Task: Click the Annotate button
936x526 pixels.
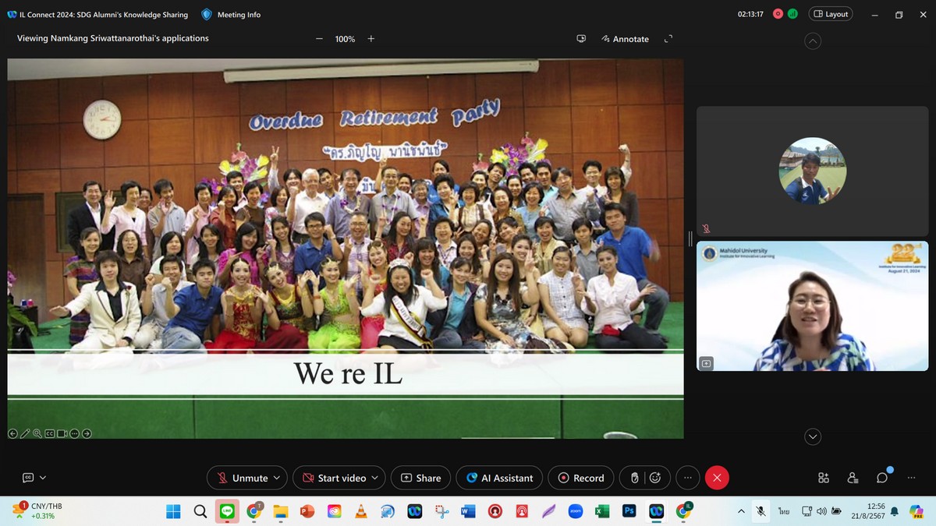Action: point(625,39)
